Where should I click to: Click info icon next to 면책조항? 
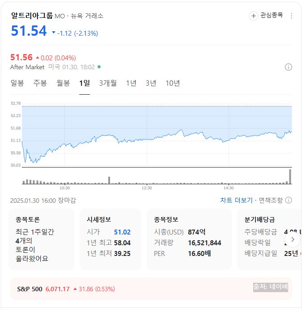pos(289,200)
